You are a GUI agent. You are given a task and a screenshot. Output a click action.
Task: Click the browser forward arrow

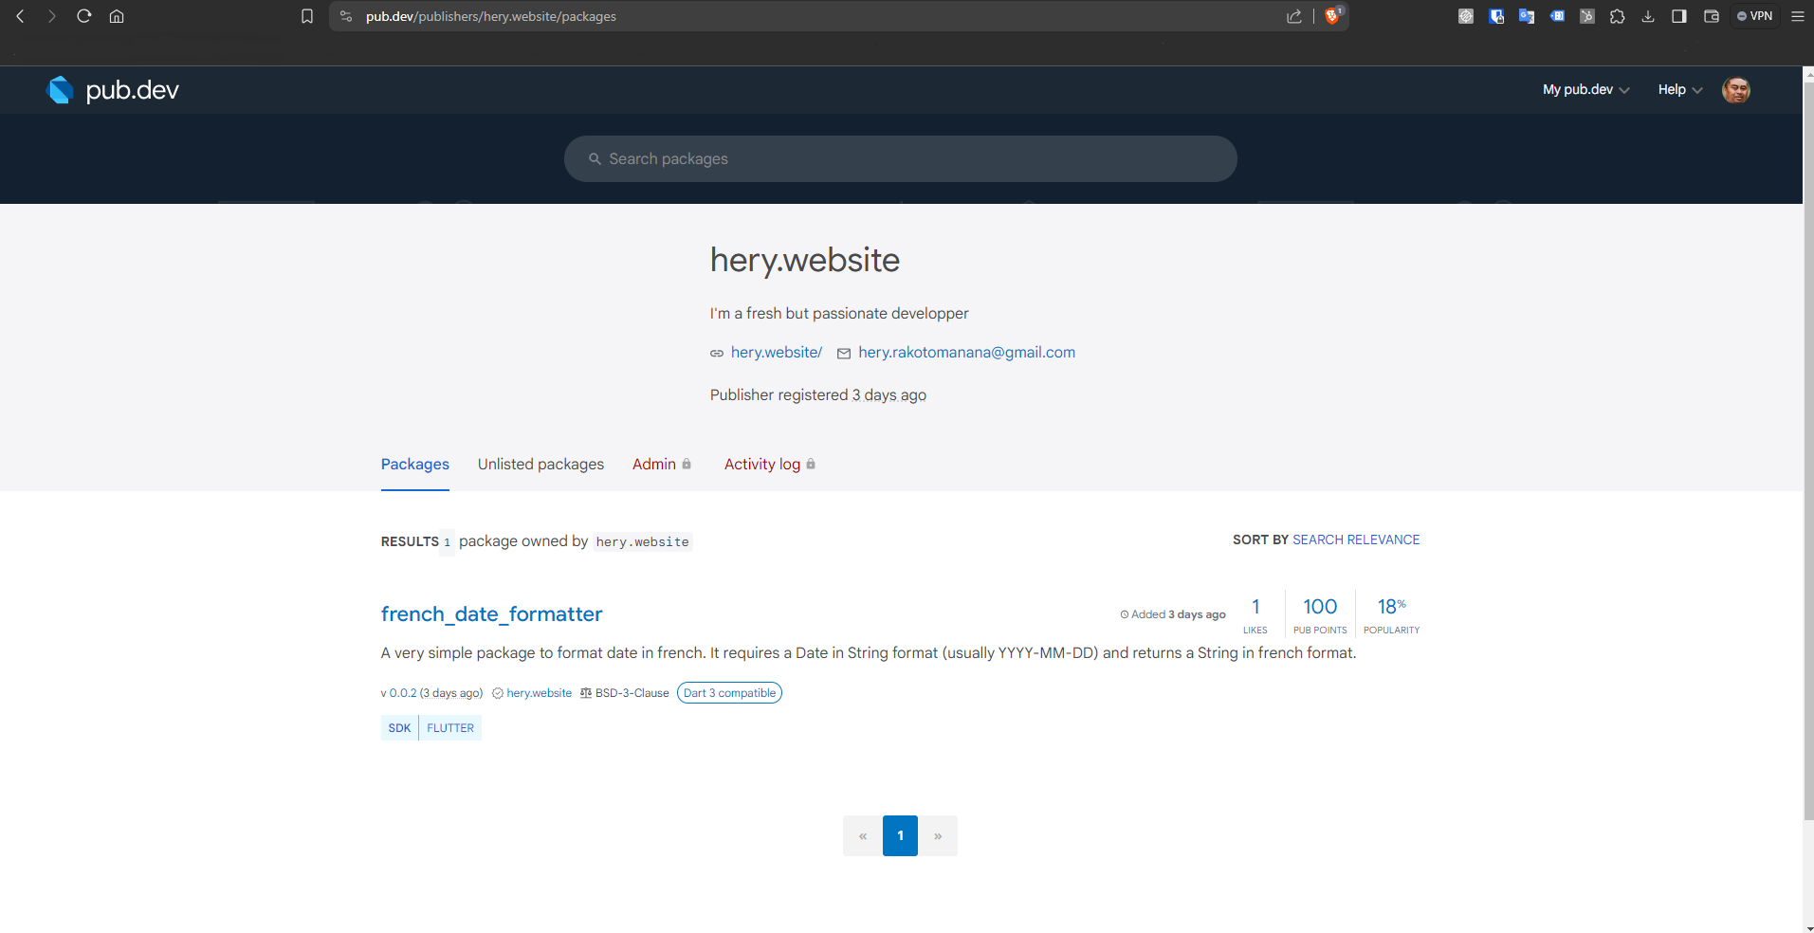pyautogui.click(x=52, y=16)
